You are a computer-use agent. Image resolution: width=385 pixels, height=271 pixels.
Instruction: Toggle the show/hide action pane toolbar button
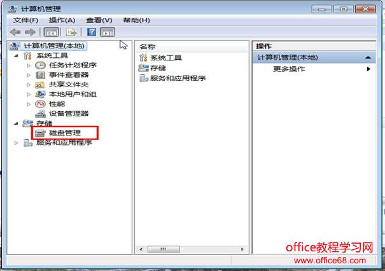[108, 32]
